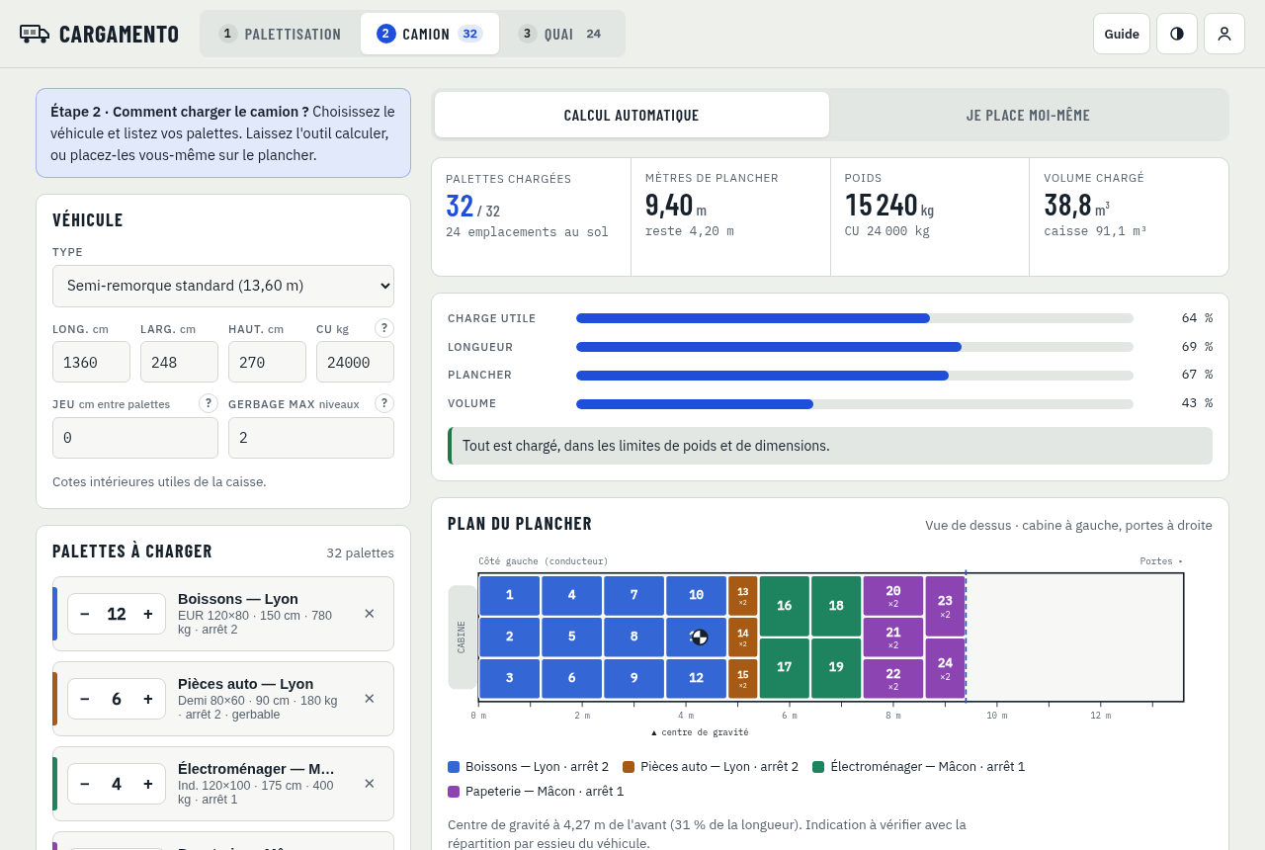Remove the Pièces auto — Lyon row
1265x850 pixels.
370,699
